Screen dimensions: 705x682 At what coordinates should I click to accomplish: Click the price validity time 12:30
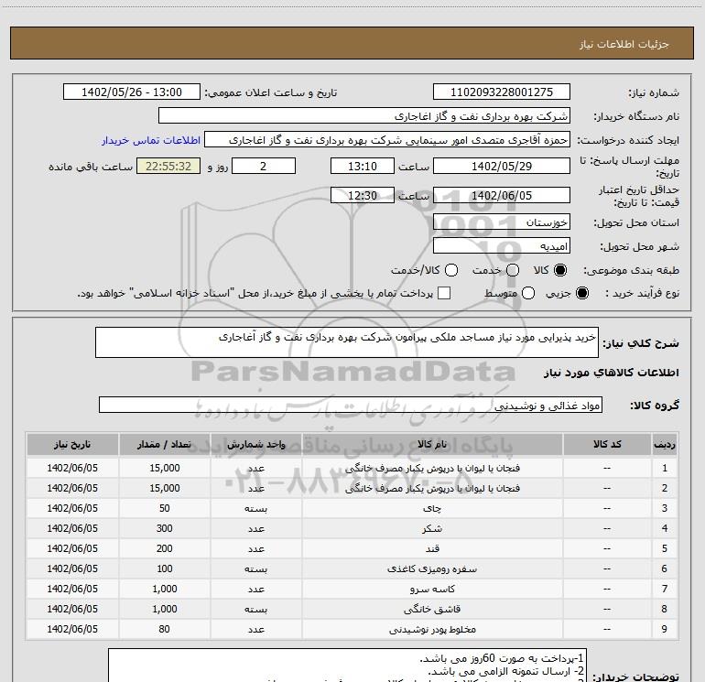pyautogui.click(x=363, y=195)
